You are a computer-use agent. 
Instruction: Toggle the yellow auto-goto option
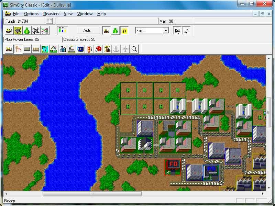pos(124,31)
